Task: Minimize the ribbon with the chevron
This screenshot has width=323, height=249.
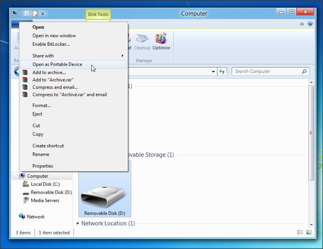Action: click(302, 24)
